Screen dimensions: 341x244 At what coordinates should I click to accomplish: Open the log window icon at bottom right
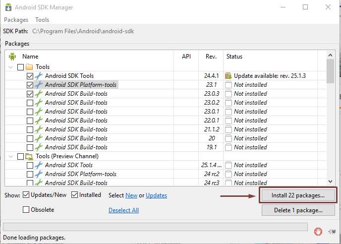pos(332,232)
